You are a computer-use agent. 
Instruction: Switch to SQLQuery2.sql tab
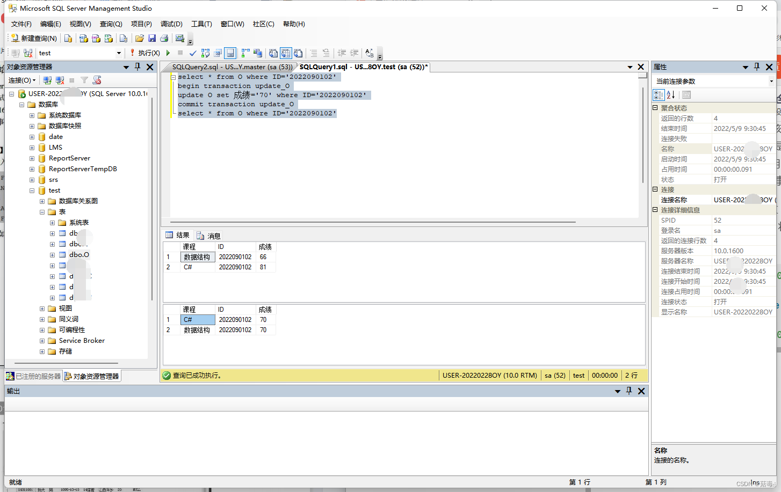232,67
